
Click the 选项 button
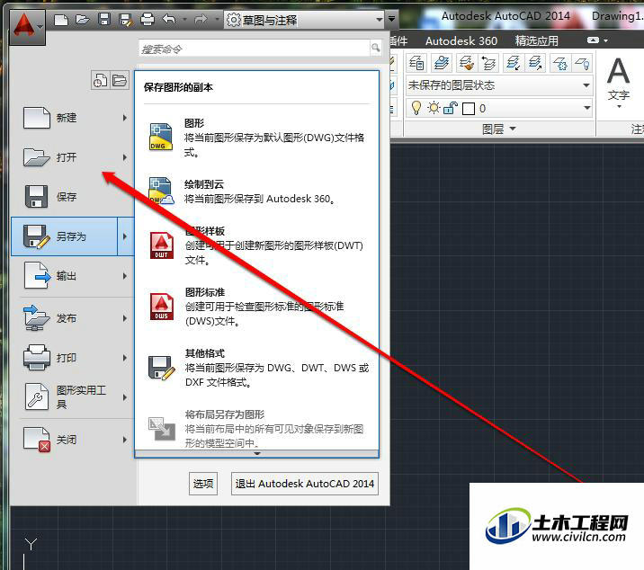tap(203, 484)
